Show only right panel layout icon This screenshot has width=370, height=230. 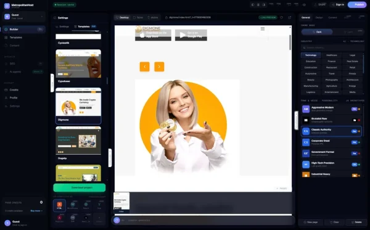point(264,5)
